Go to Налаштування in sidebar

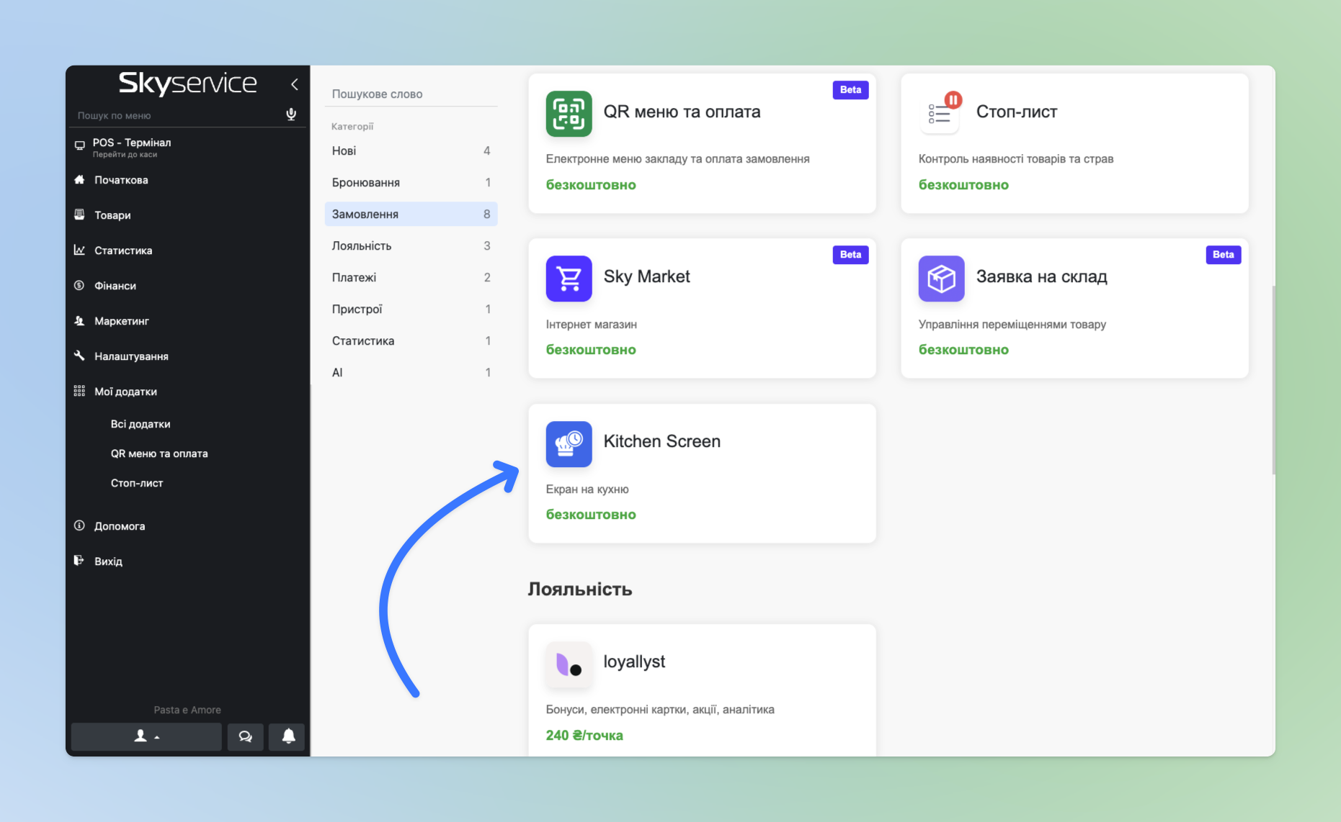(131, 356)
